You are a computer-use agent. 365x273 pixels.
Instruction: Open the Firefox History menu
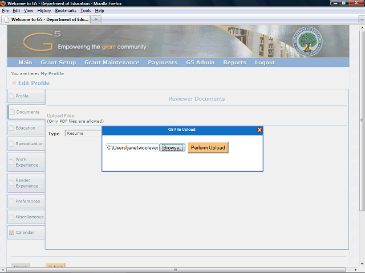pos(44,11)
